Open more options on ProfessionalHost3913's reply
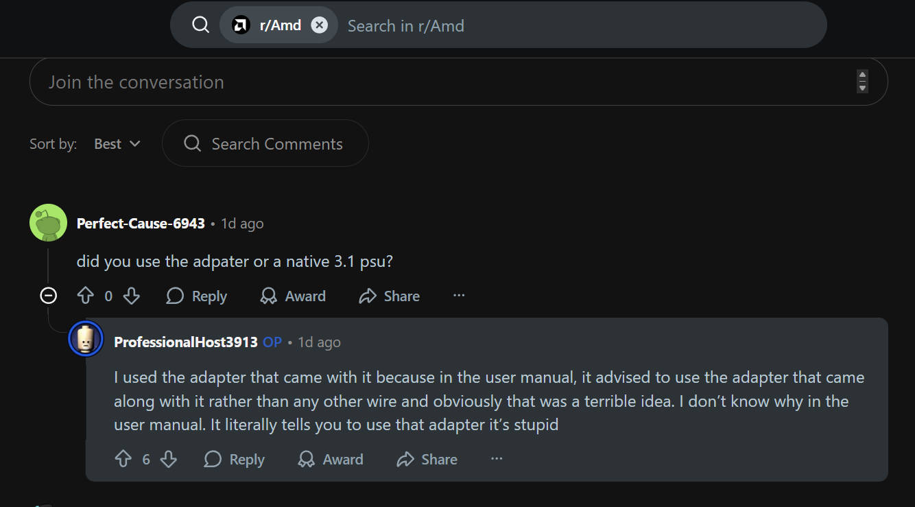The width and height of the screenshot is (915, 507). pyautogui.click(x=497, y=459)
